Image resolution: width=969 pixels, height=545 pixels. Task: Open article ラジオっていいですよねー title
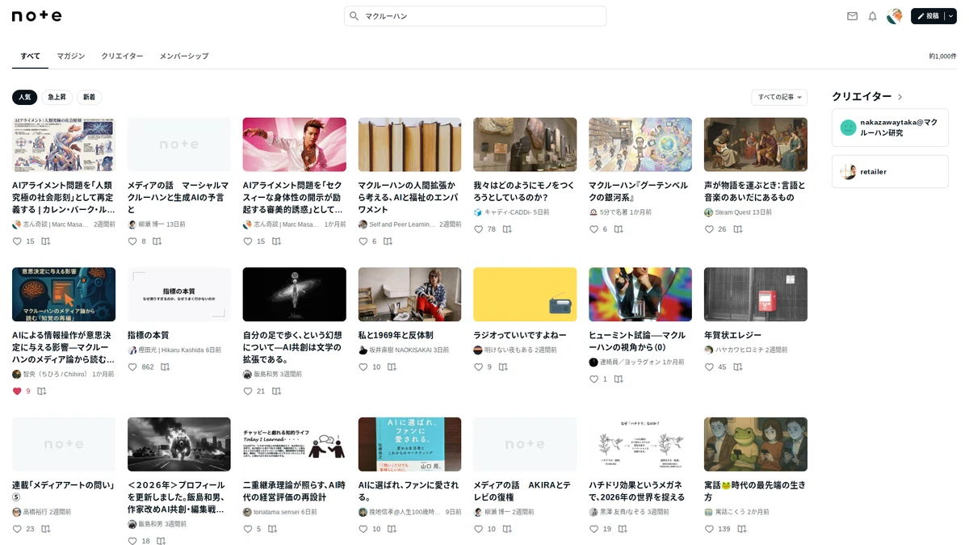point(520,334)
